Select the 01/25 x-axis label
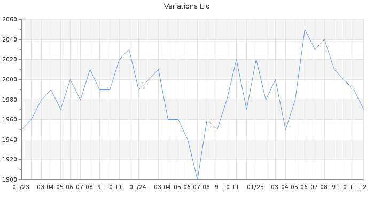 click(x=255, y=187)
